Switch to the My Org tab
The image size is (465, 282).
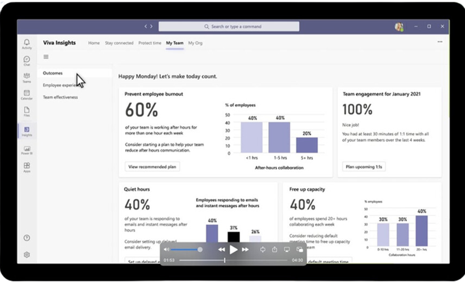point(195,43)
